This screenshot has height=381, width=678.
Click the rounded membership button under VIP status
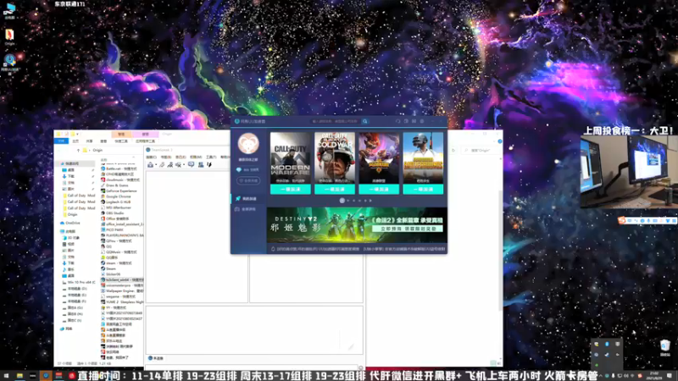(248, 180)
